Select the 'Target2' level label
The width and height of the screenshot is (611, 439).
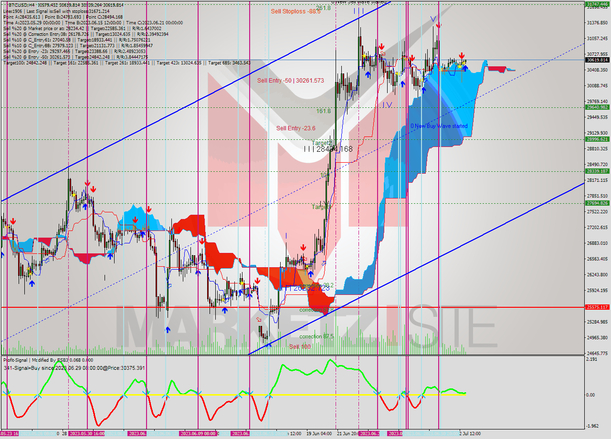click(x=321, y=143)
